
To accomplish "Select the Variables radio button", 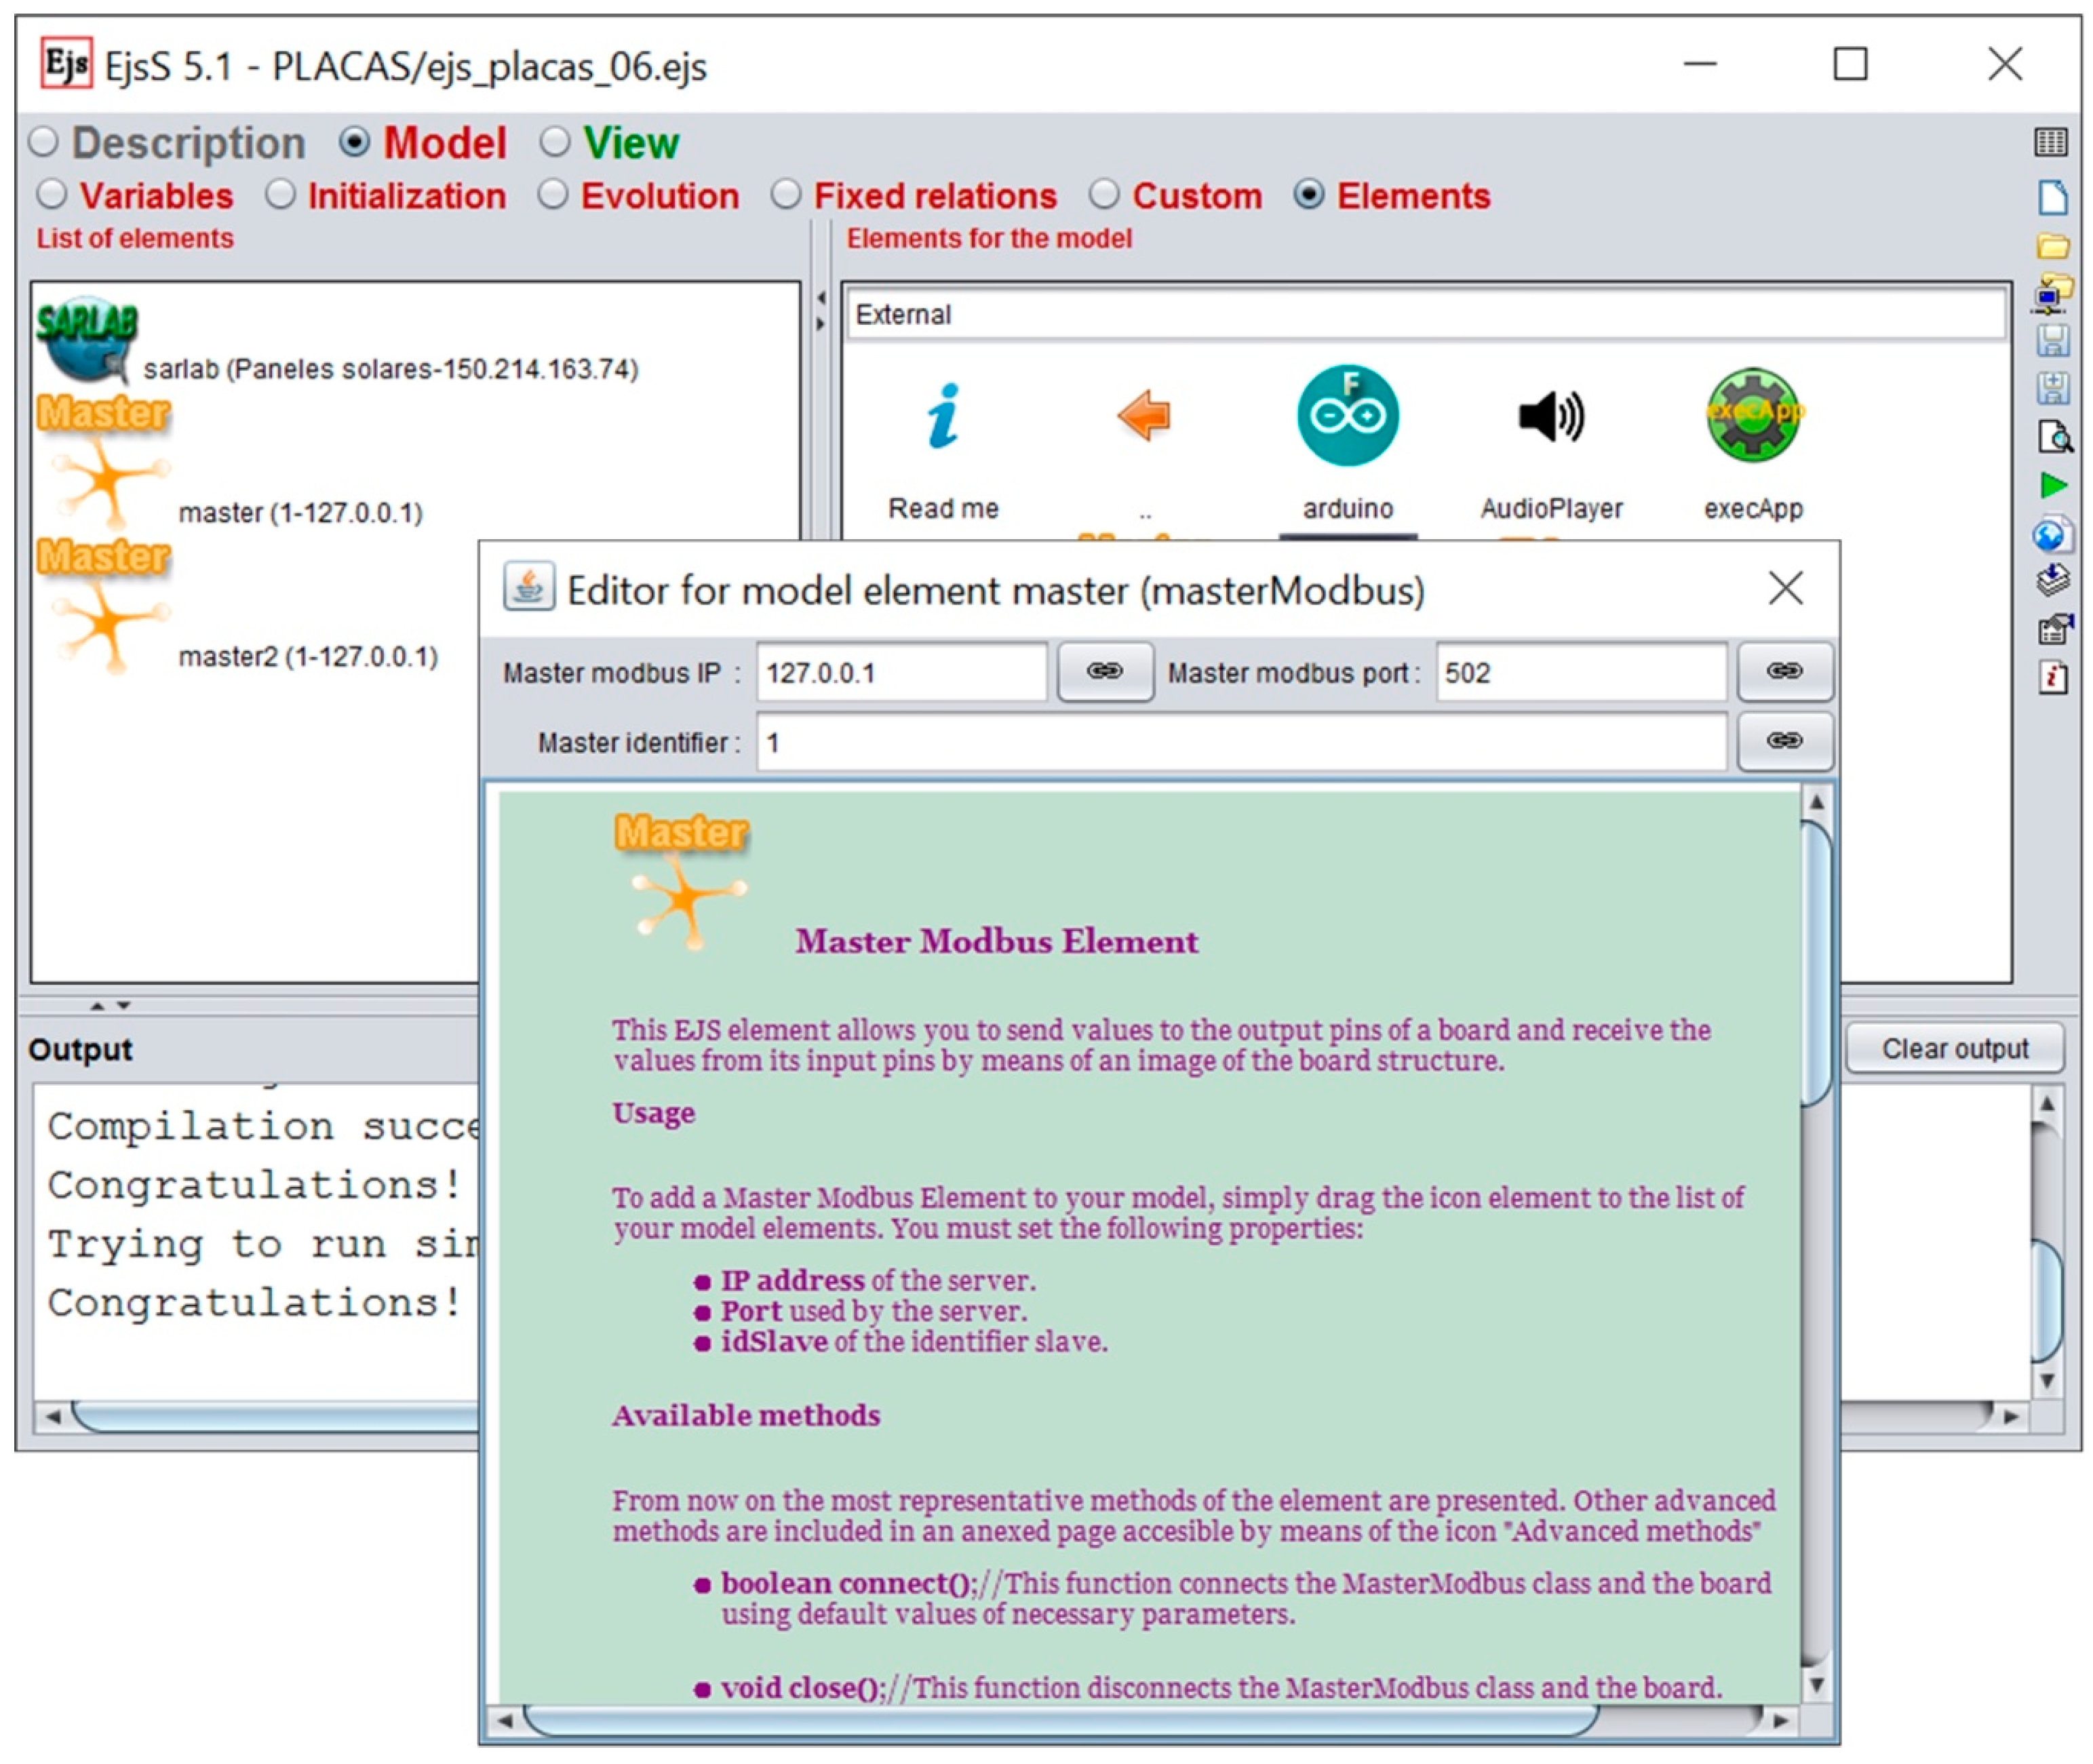I will (52, 195).
